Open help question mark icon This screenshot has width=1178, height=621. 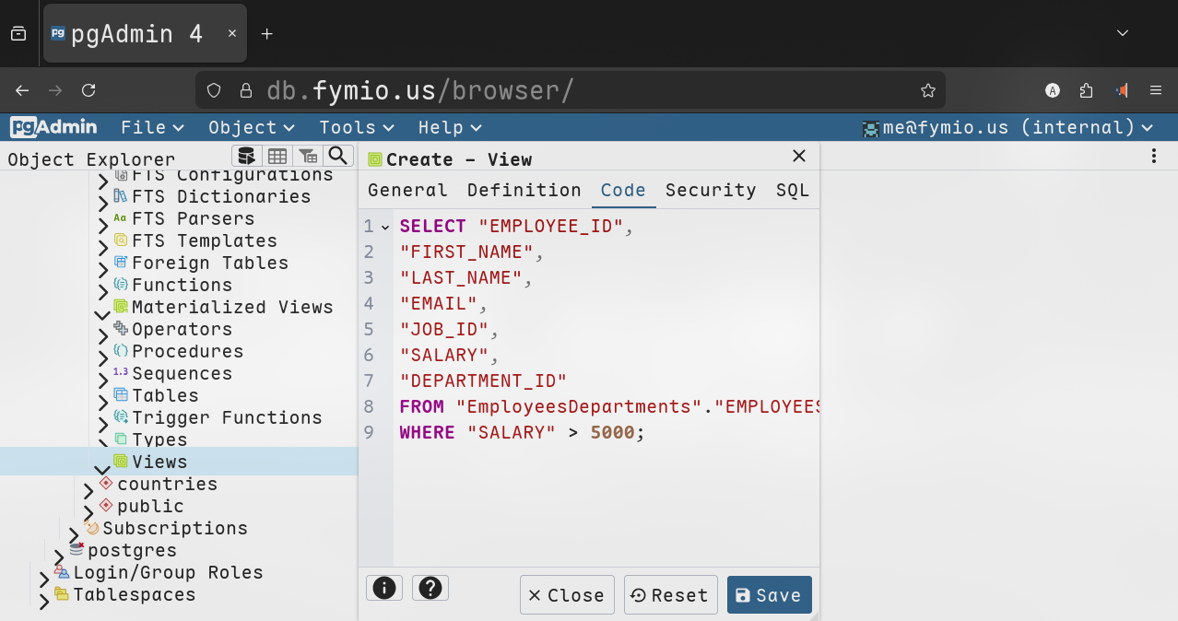tap(430, 588)
